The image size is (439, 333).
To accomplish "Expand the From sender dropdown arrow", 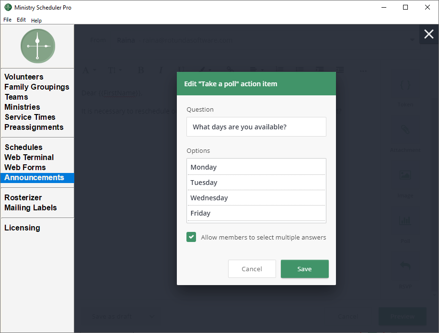I will (412, 40).
